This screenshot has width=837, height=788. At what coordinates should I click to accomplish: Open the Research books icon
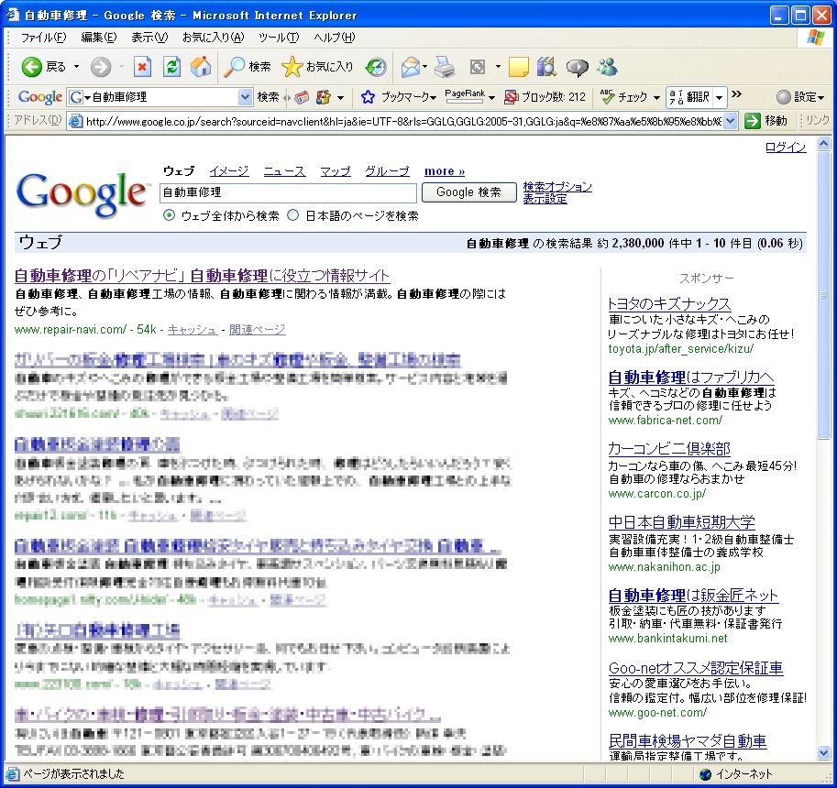[546, 67]
